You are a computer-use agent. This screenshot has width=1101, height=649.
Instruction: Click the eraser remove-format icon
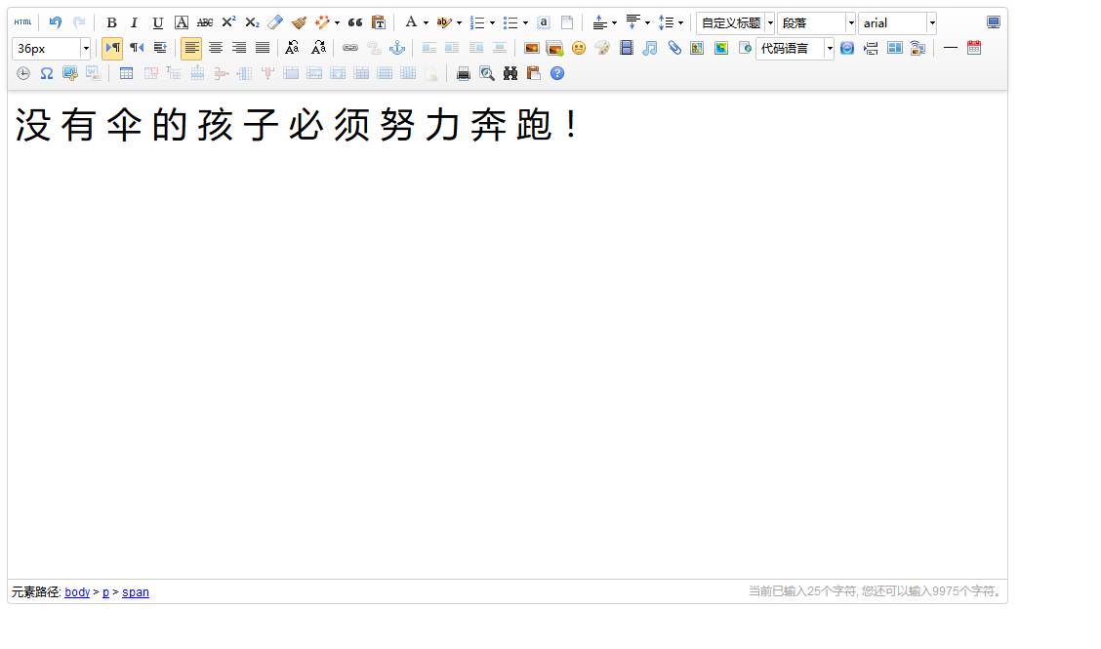pos(275,22)
